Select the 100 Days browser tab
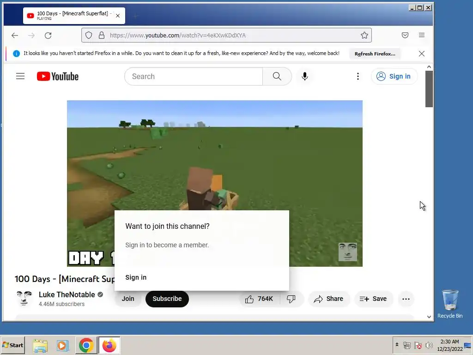 (74, 16)
